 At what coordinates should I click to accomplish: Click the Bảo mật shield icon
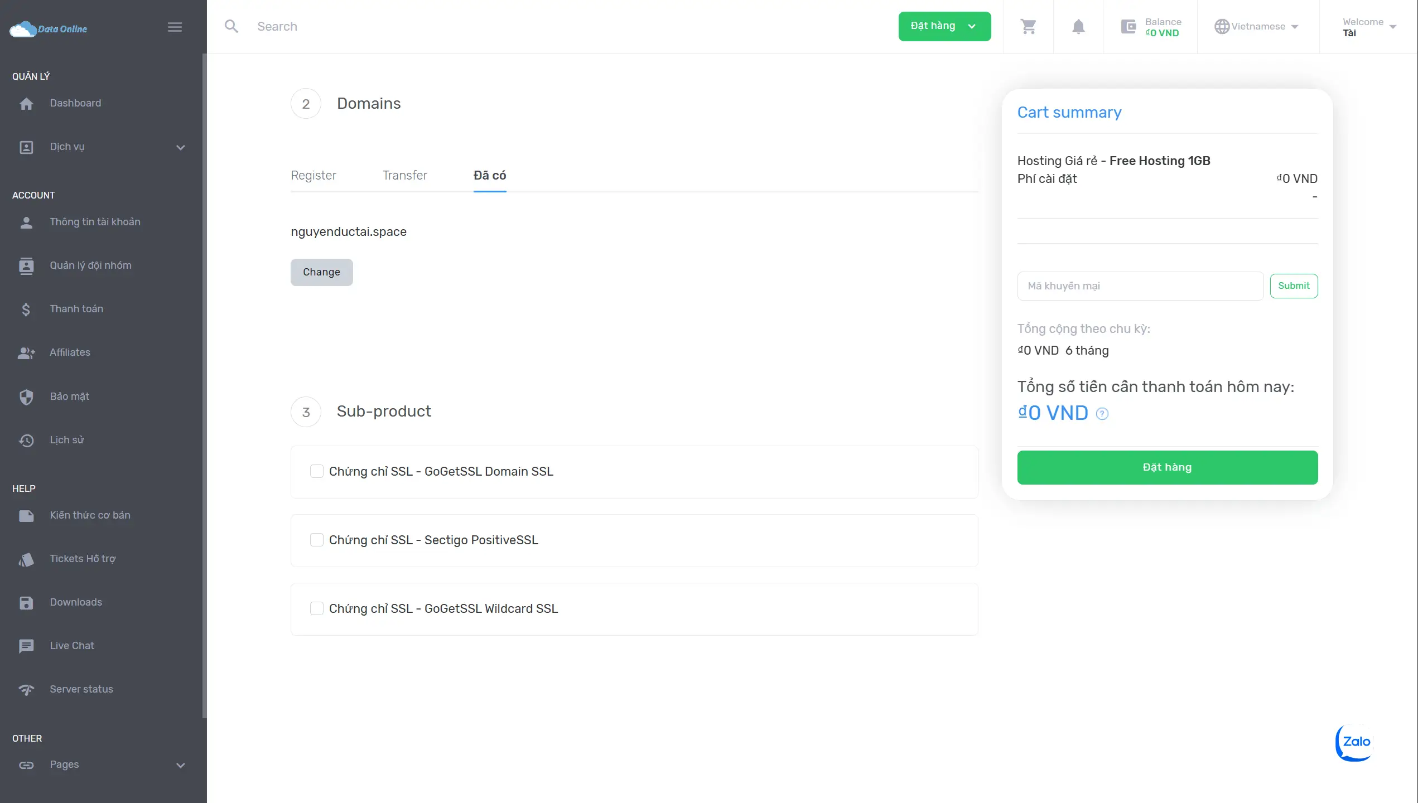pyautogui.click(x=26, y=396)
